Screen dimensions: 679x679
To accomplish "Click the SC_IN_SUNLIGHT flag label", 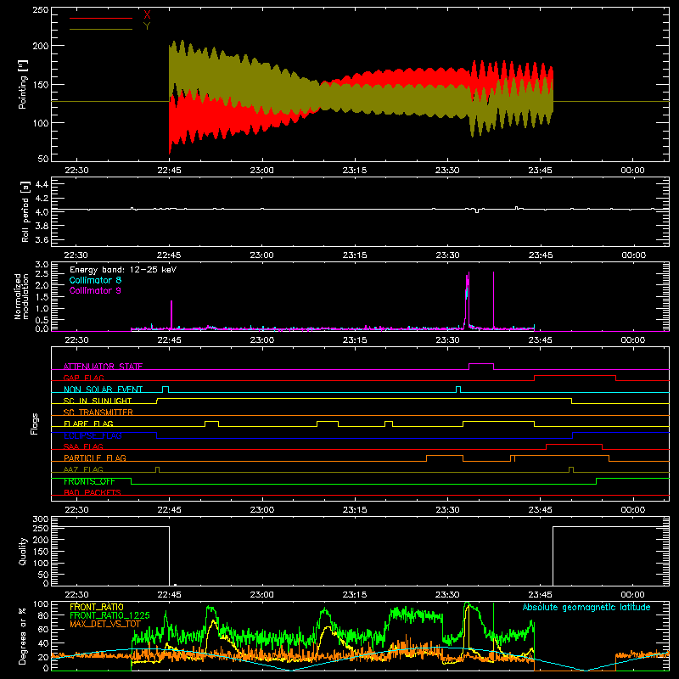I will click(x=98, y=401).
